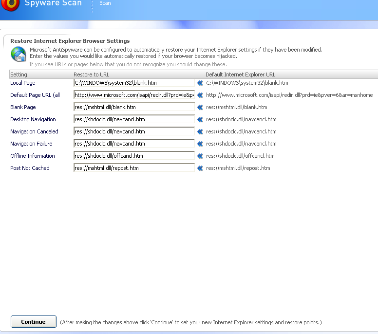This screenshot has height=334, width=378.
Task: Click the Blank Page restore URL field
Action: point(134,107)
